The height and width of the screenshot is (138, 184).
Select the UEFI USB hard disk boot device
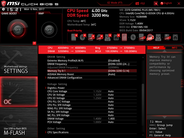(91, 37)
